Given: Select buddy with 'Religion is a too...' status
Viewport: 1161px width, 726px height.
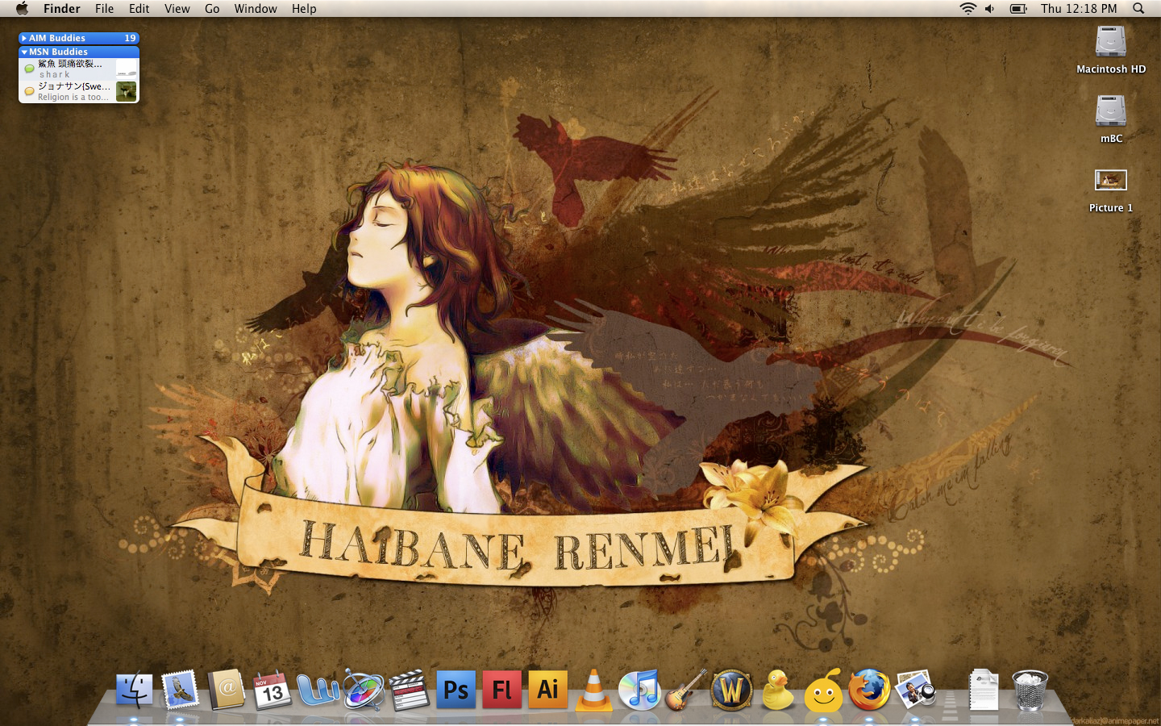Looking at the screenshot, I should point(79,91).
